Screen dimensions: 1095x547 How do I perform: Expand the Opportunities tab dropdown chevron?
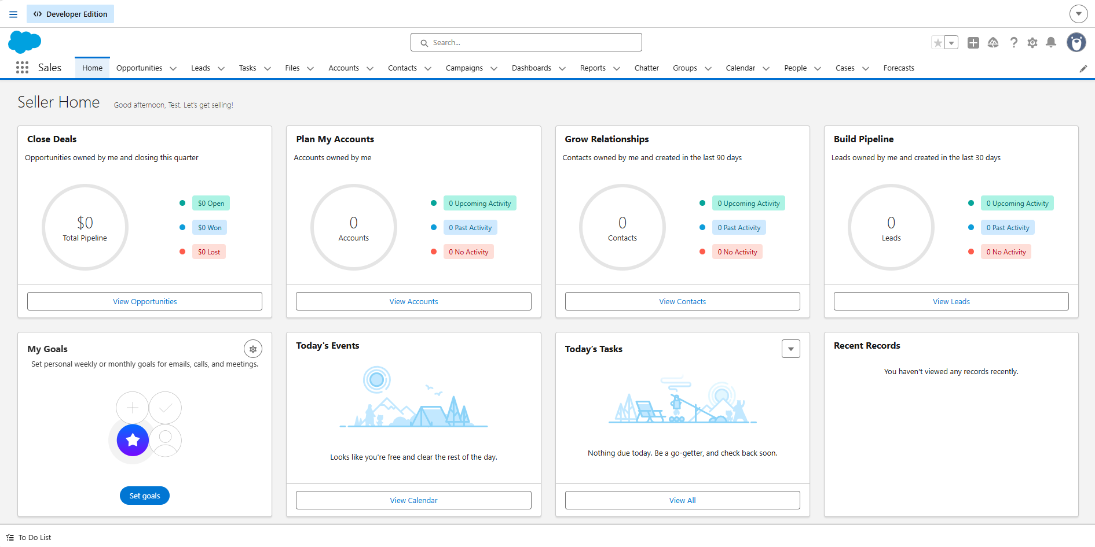click(x=173, y=68)
